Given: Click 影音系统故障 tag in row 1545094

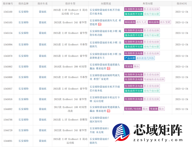Looking at the screenshot, I should click(151, 42).
